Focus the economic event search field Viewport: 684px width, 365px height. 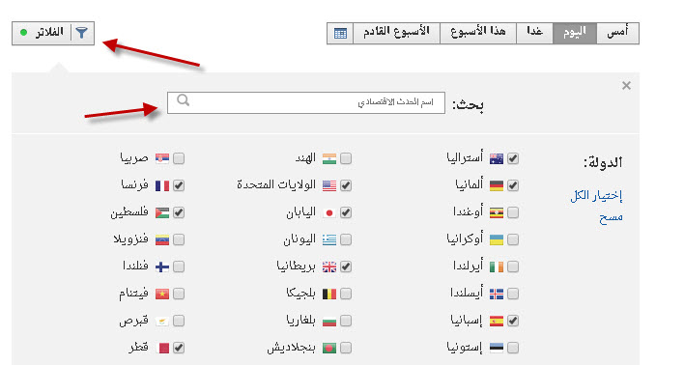coord(306,103)
